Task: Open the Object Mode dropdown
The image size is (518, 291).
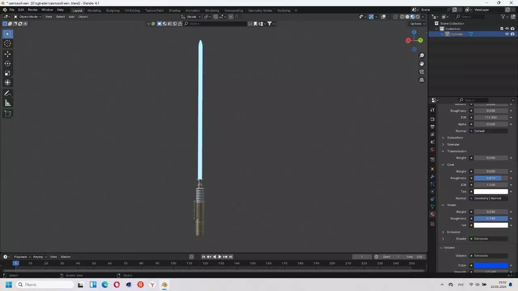Action: tap(28, 17)
